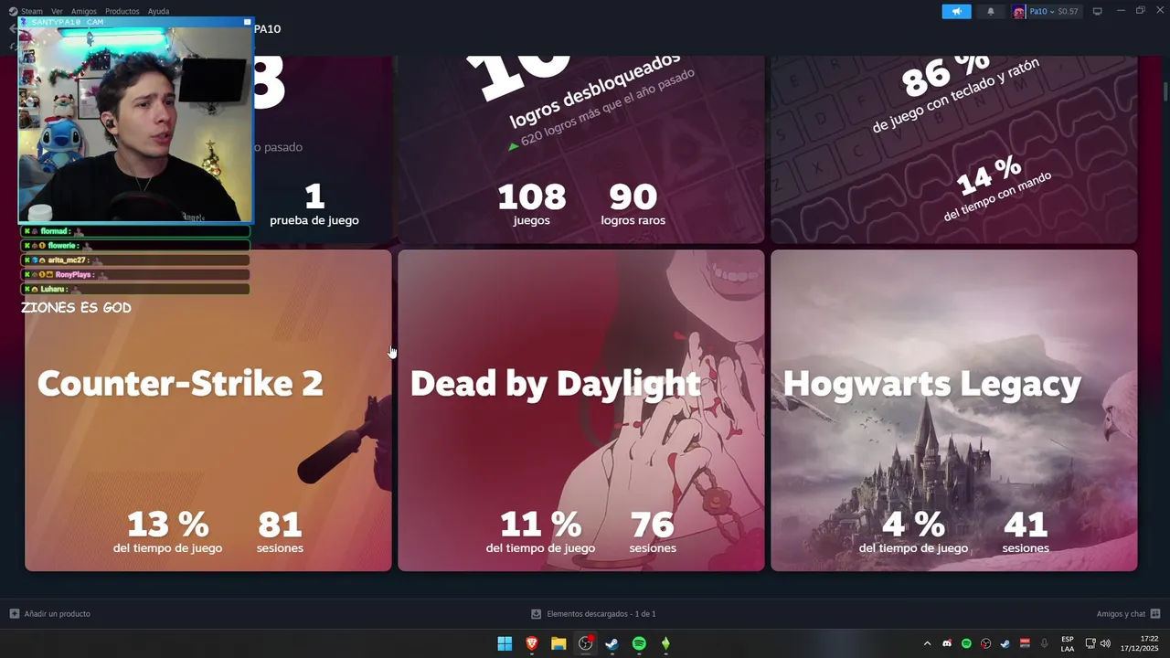Click Counter-Strike 2 '13 % del tiempo de juego'
This screenshot has width=1170, height=658.
168,532
